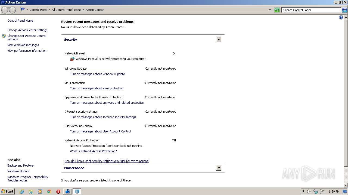Open the Start menu
Screen dimensions: 348x195
8,191
